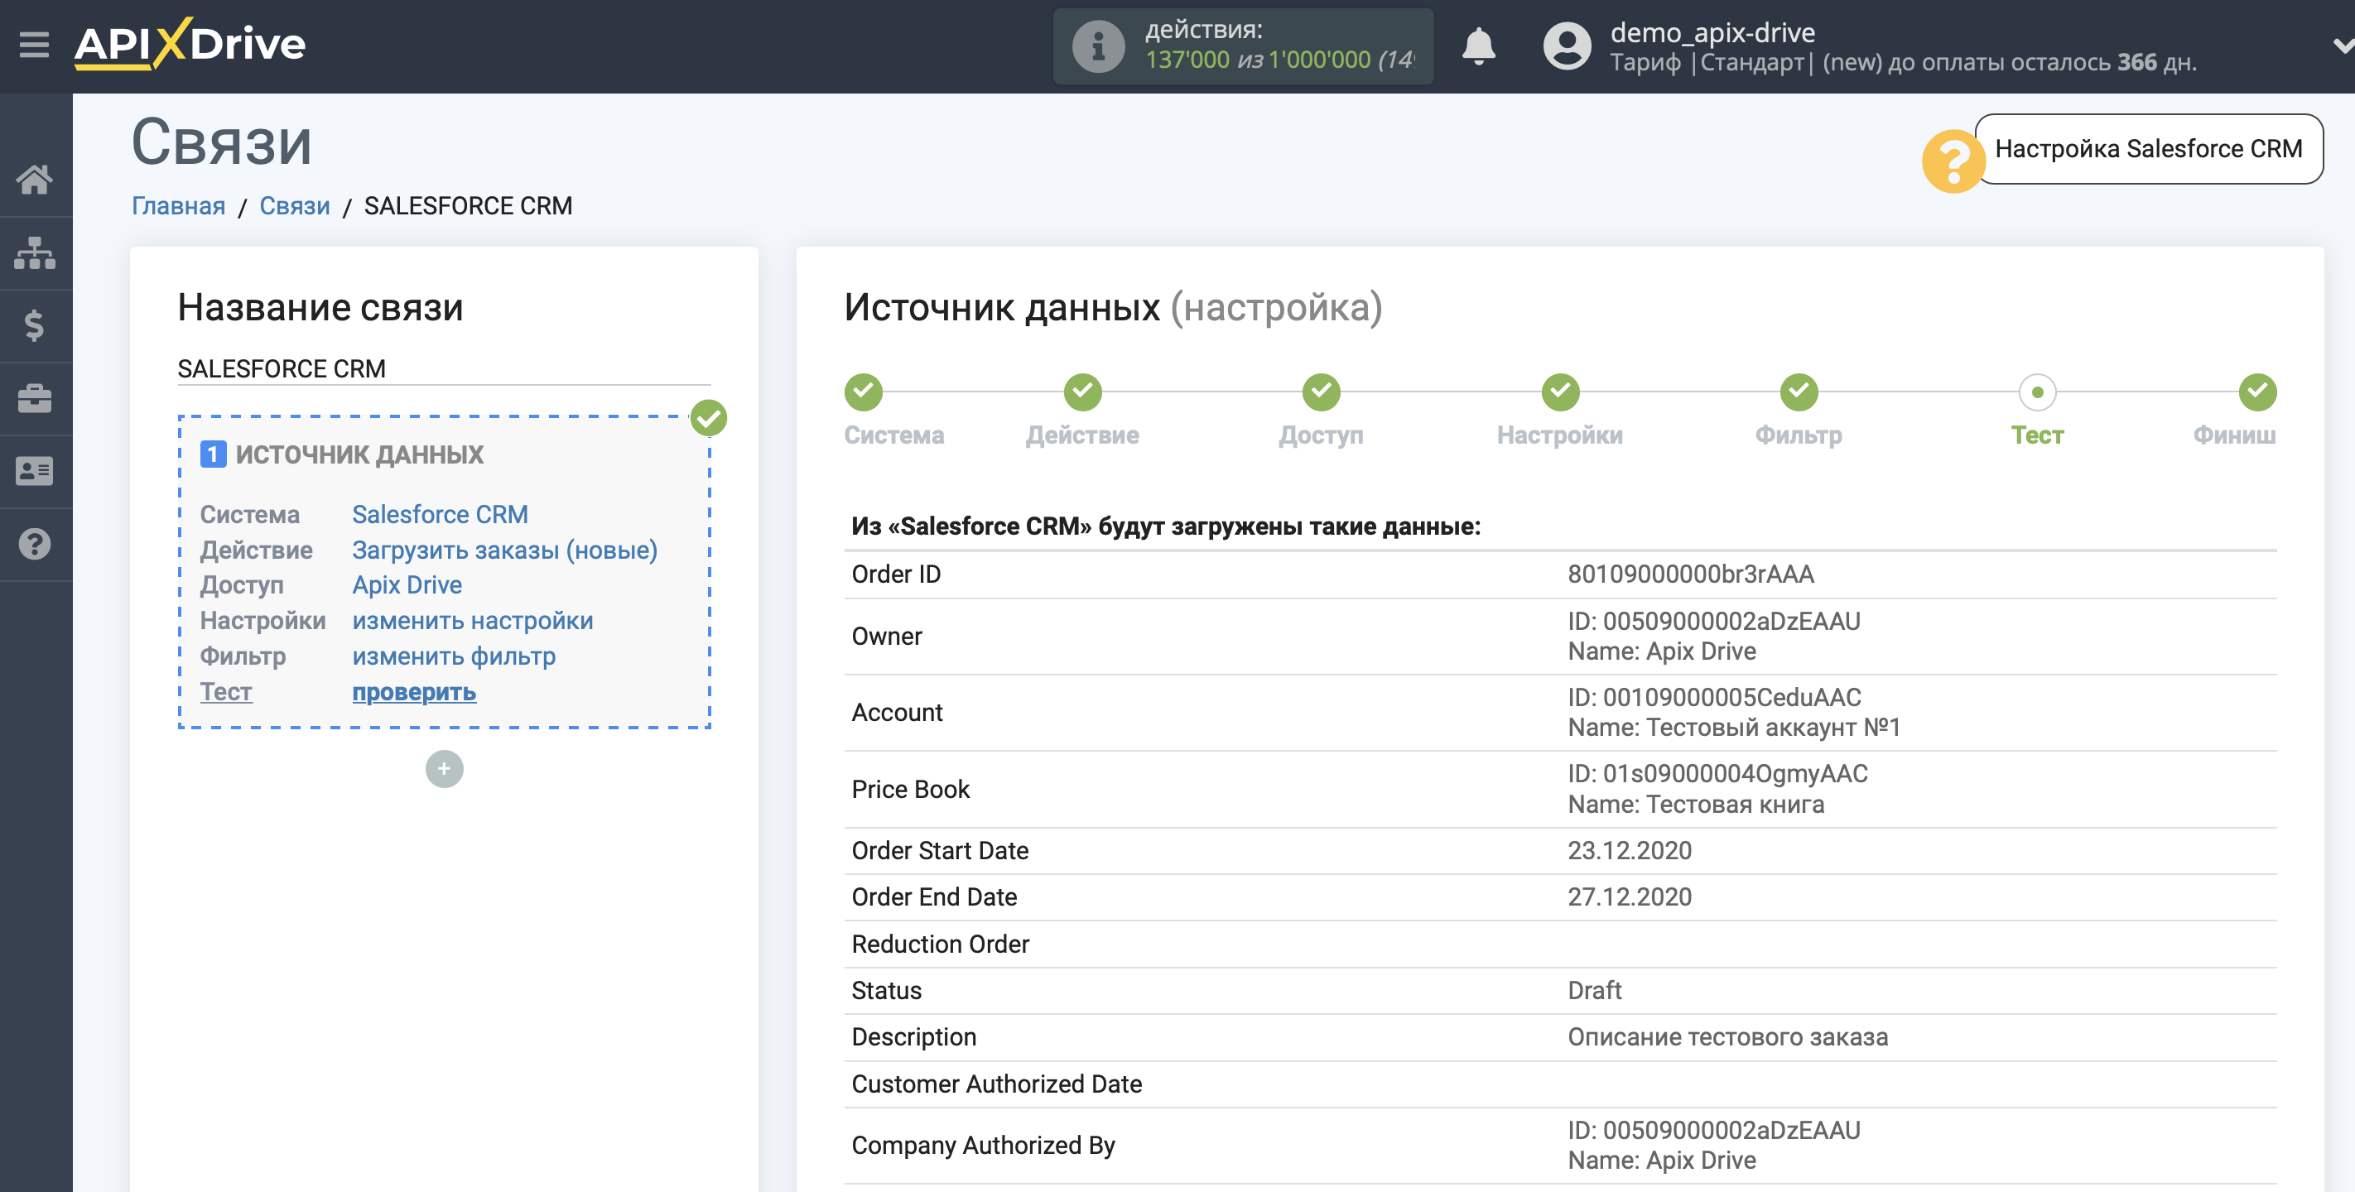Click Customer Authorized Date row label

pyautogui.click(x=996, y=1084)
